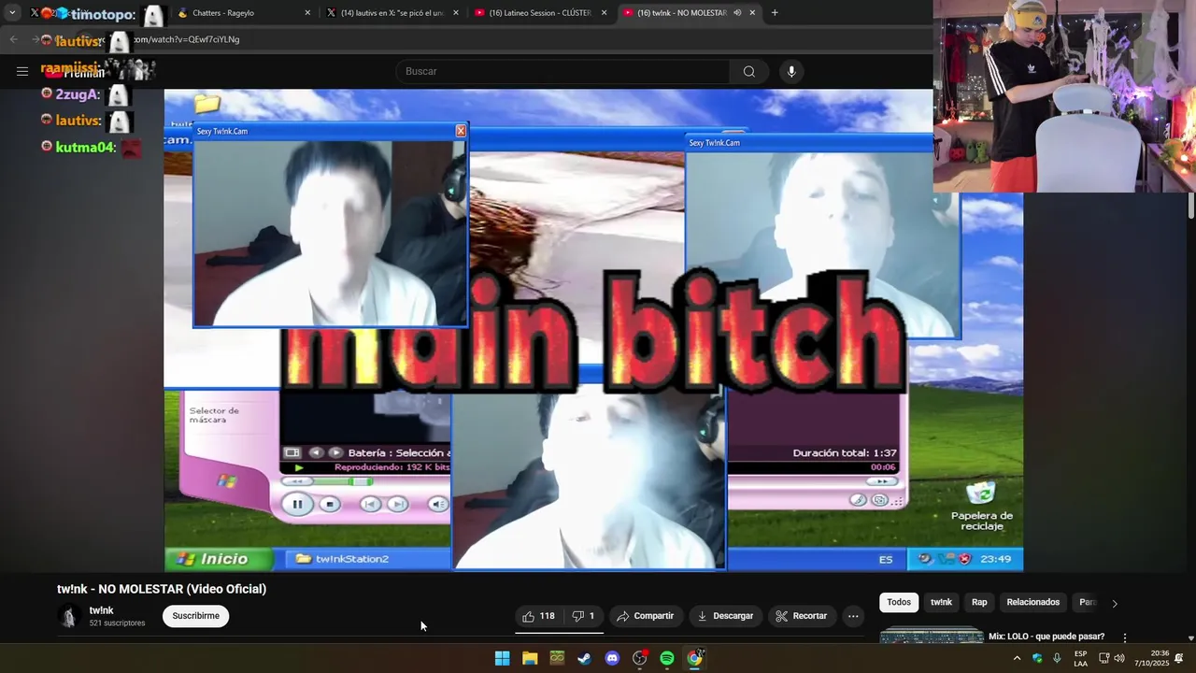Show more filter chips with right arrow
The image size is (1196, 673).
[x=1114, y=603]
